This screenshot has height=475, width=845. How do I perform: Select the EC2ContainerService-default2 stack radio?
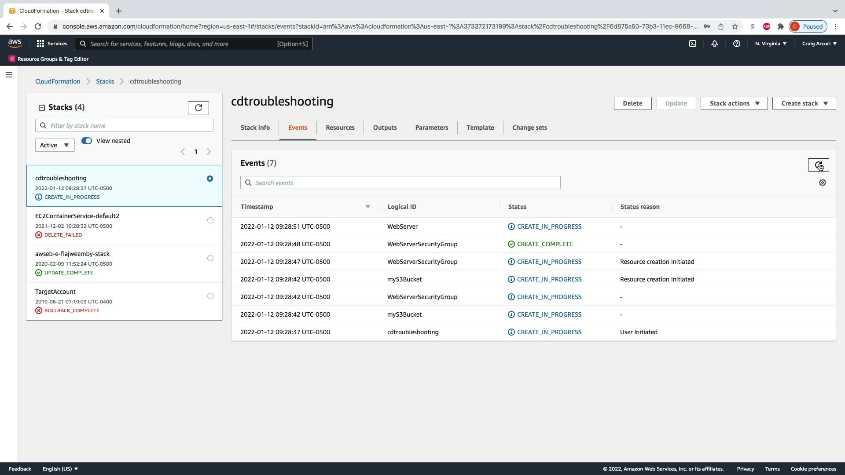point(210,220)
